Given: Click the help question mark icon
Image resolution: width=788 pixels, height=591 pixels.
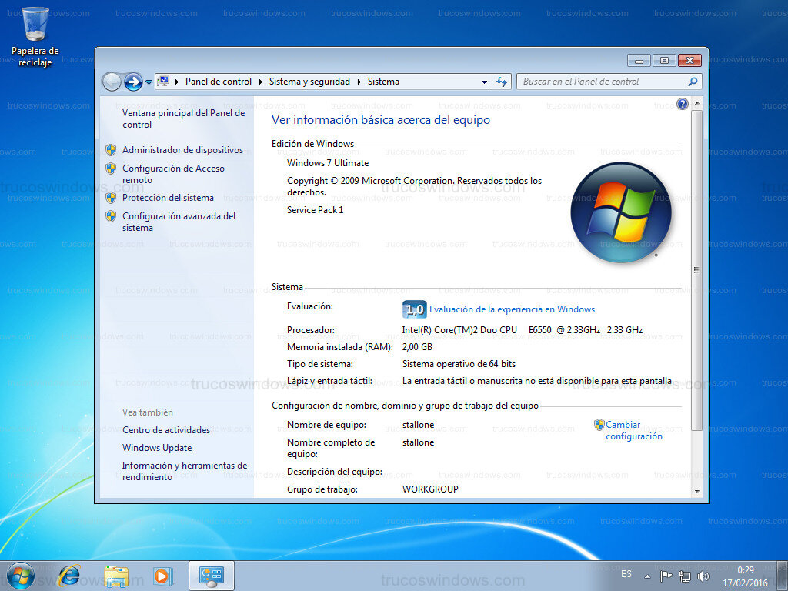Looking at the screenshot, I should coord(682,104).
